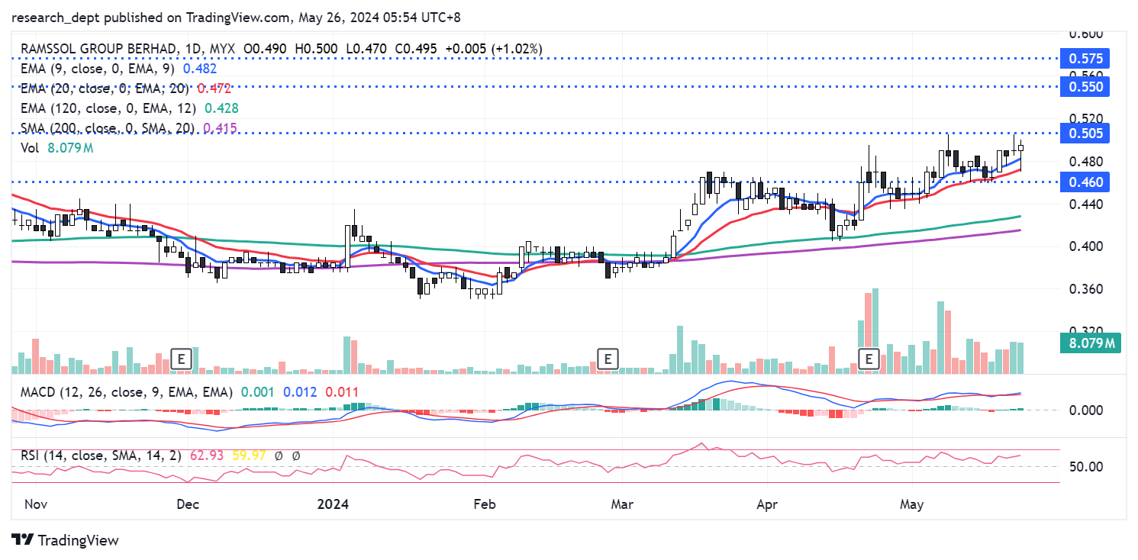Viewport: 1138px width, 560px height.
Task: Select the RSI indicator legend
Action: point(101,455)
